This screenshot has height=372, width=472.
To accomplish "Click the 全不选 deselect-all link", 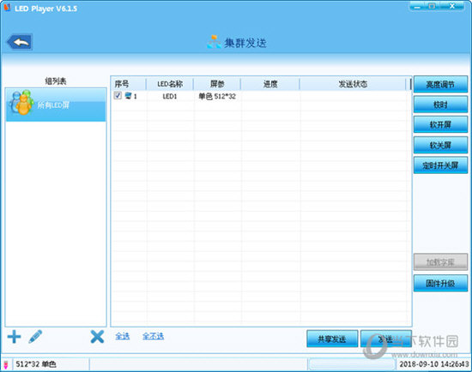I will 154,336.
